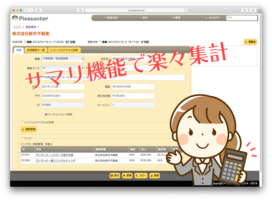Click the pleasanter.net address bar
This screenshot has height=200, width=272.
[x=136, y=10]
